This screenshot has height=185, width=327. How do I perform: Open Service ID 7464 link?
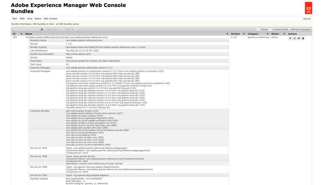(x=38, y=148)
